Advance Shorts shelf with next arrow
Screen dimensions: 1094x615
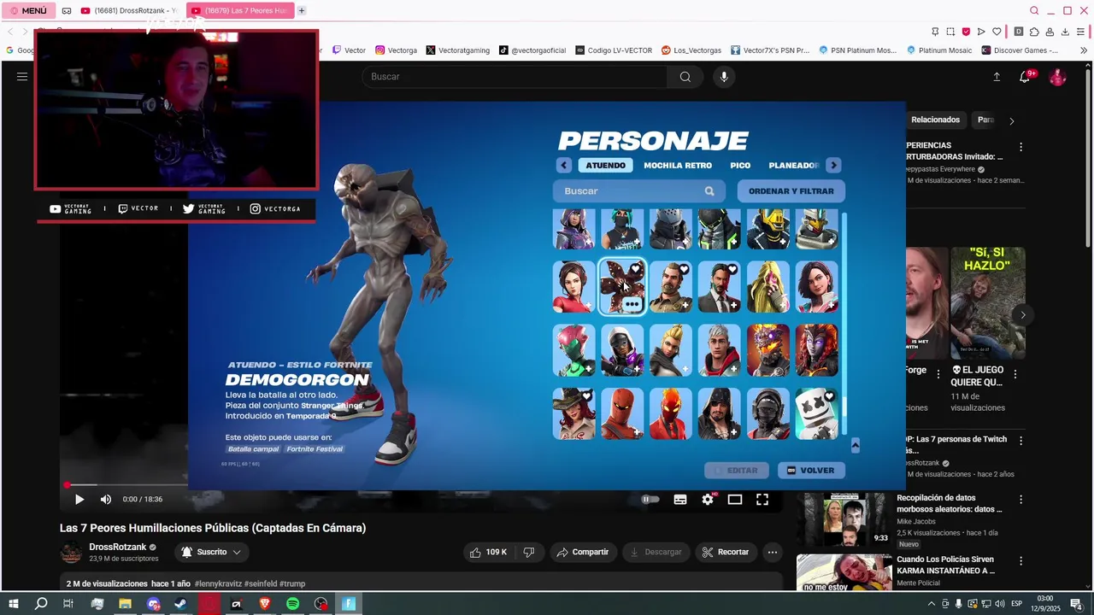(x=1023, y=315)
